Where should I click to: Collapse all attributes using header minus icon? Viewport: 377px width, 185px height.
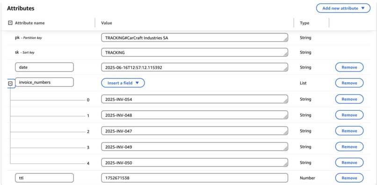point(10,23)
